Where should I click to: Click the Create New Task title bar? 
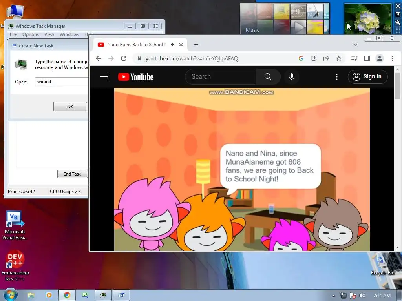[x=49, y=46]
